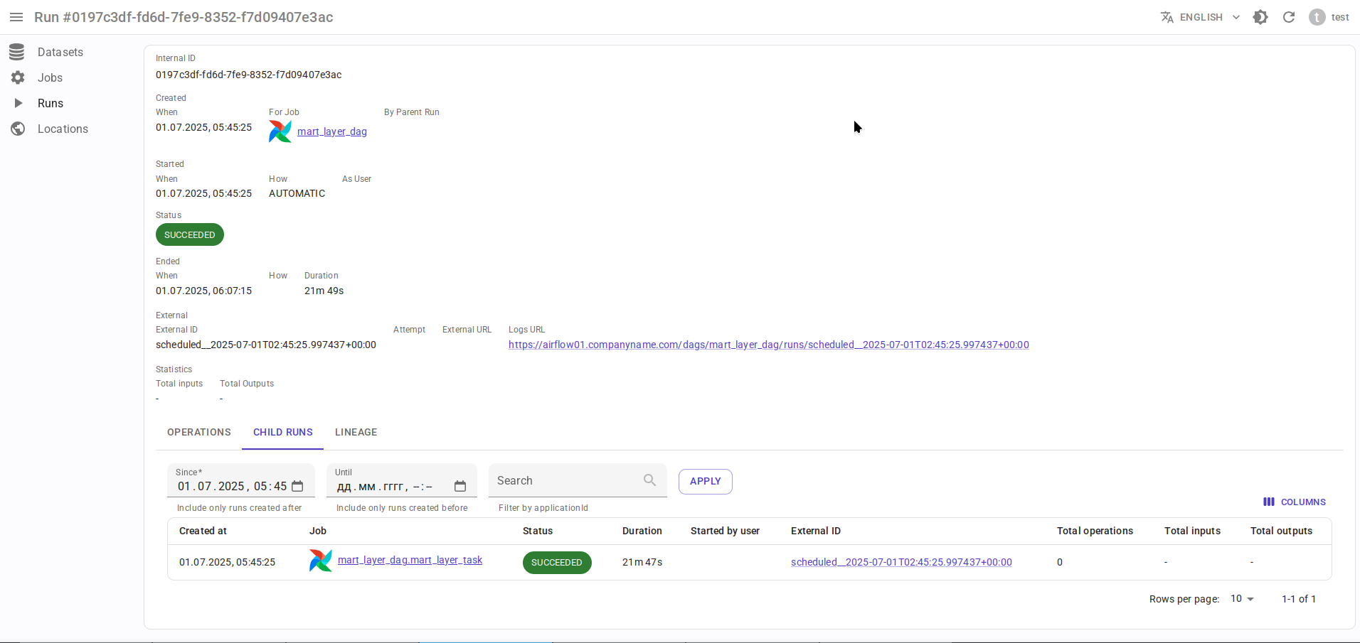Switch to the LINEAGE tab

pos(356,432)
